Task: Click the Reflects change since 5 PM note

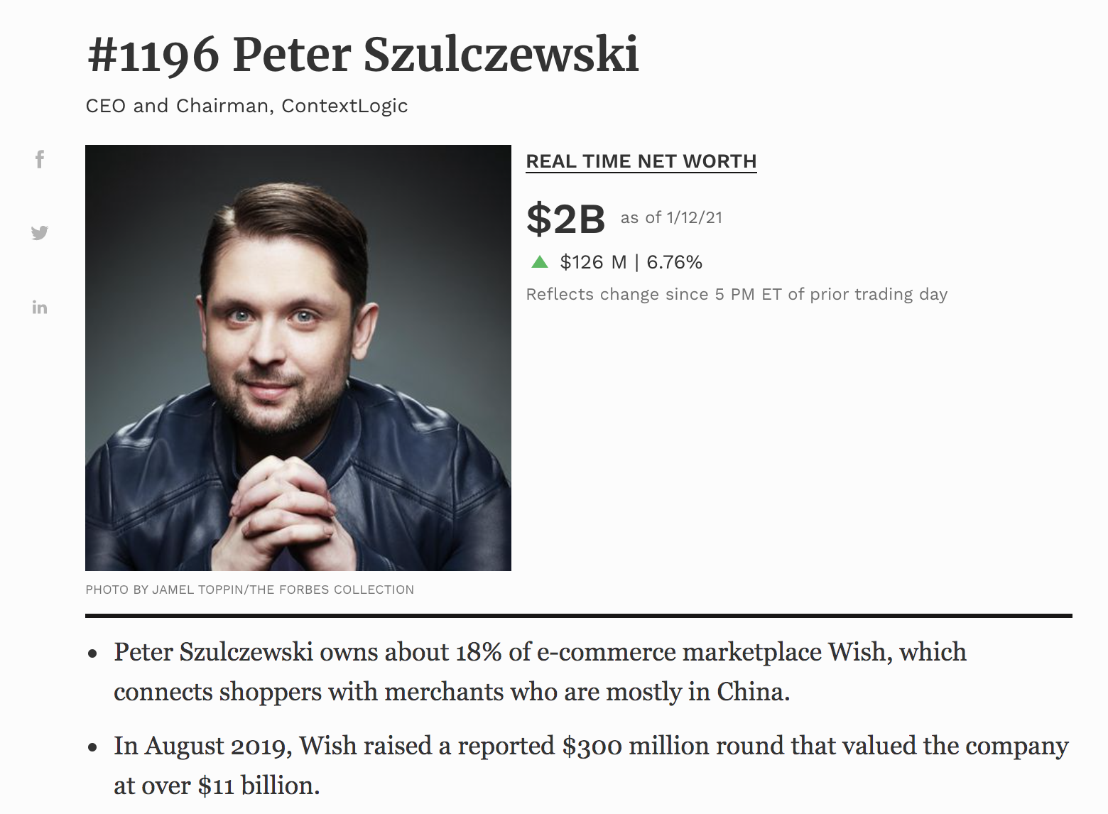Action: (x=737, y=294)
